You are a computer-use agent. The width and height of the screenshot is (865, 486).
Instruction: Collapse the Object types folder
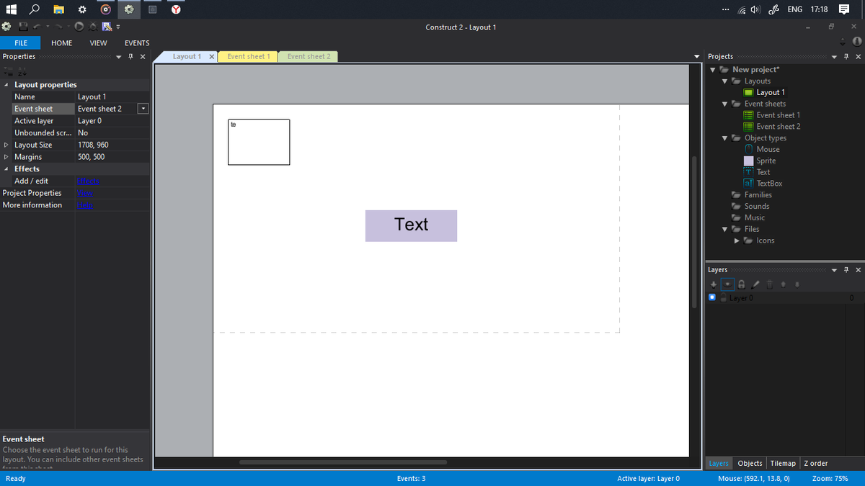click(x=724, y=138)
